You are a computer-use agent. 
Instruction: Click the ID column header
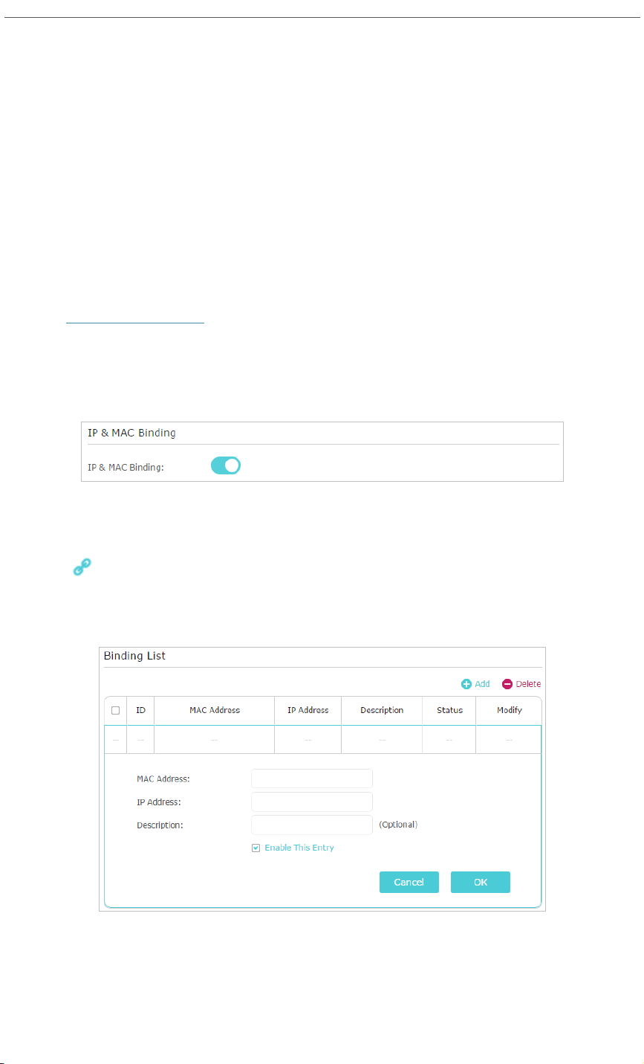pyautogui.click(x=140, y=710)
